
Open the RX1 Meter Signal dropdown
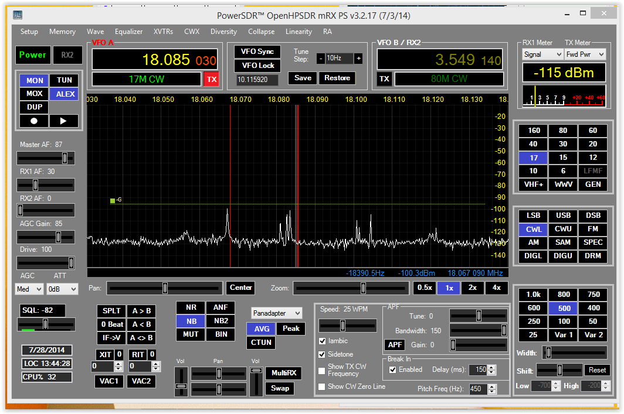542,54
